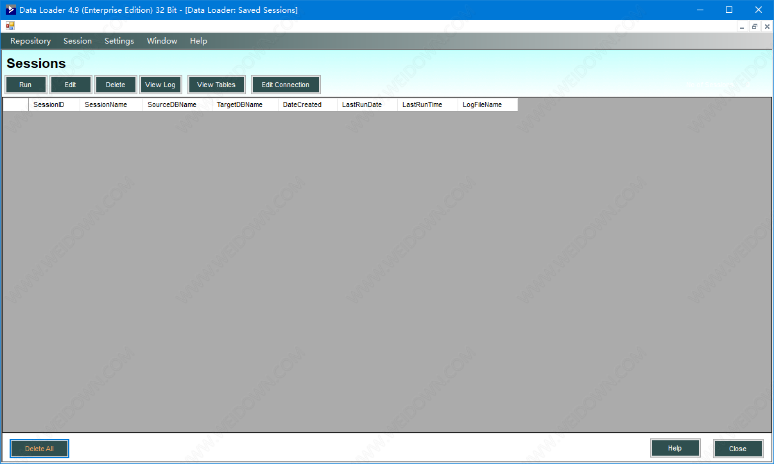
Task: Sort by the SessionName column header
Action: point(110,104)
